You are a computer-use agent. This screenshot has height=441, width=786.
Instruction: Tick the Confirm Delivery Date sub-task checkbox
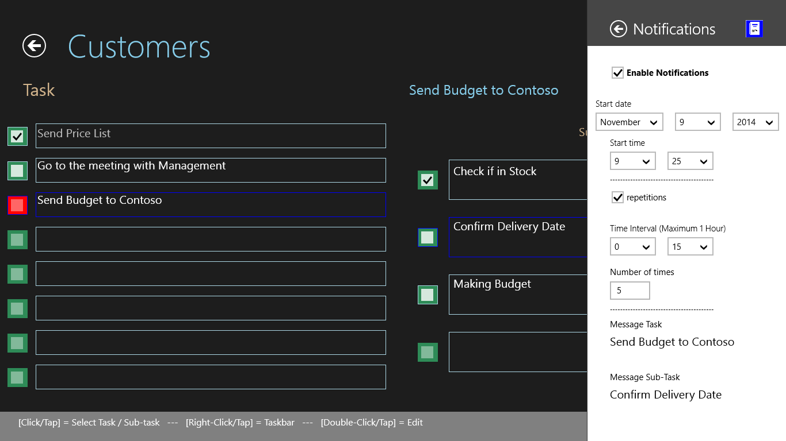(x=427, y=237)
